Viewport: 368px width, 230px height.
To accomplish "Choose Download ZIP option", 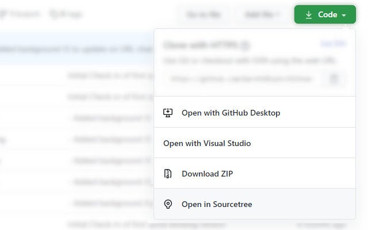I will [x=207, y=174].
